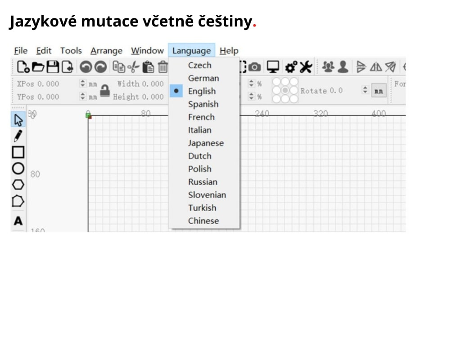The height and width of the screenshot is (345, 461).
Task: Undo the last action
Action: pyautogui.click(x=86, y=67)
